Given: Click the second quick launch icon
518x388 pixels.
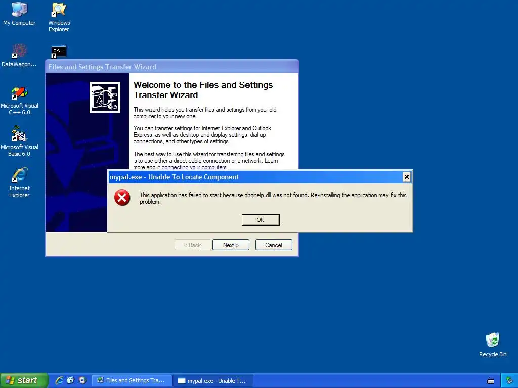Looking at the screenshot, I should (70, 380).
